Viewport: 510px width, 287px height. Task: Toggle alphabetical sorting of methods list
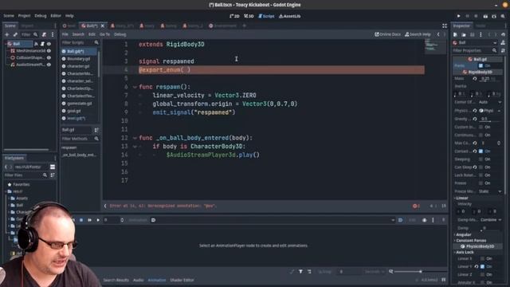96,130
